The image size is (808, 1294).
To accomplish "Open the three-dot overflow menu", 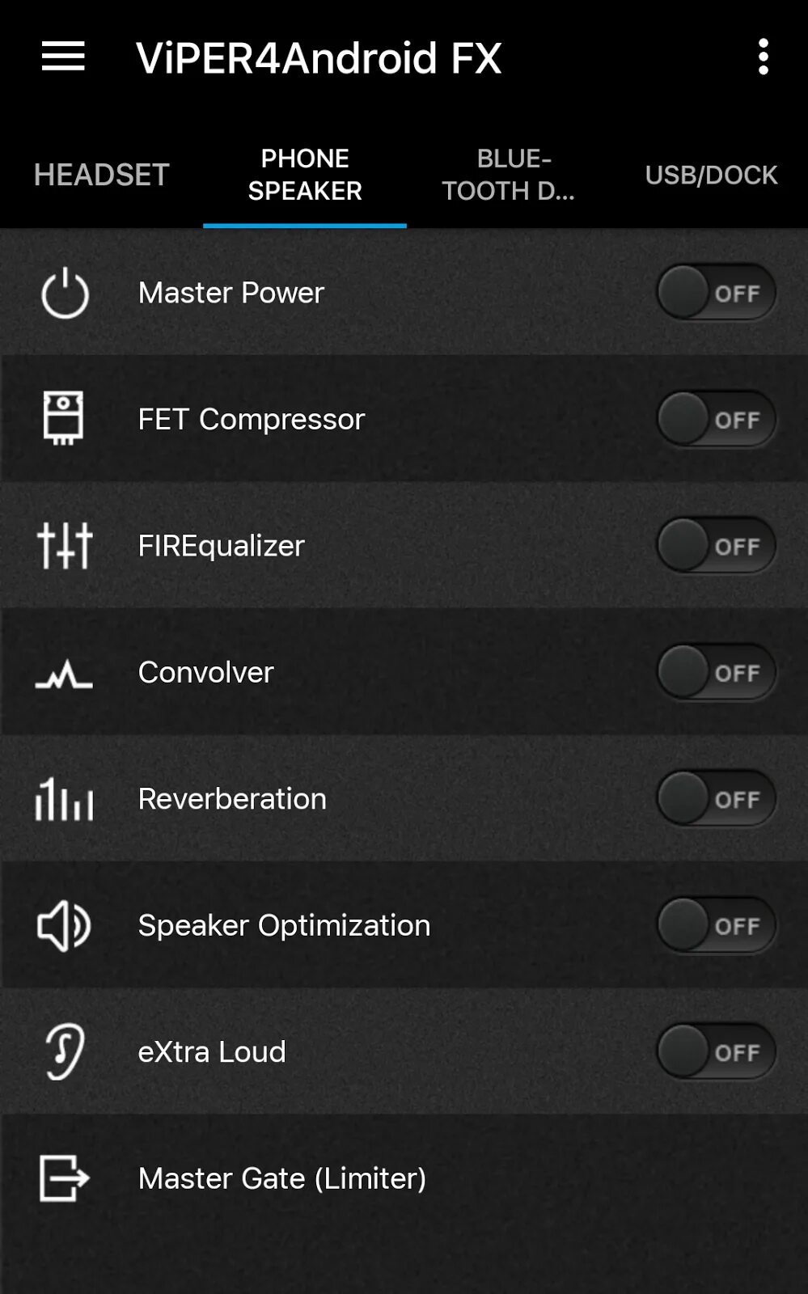I will [763, 57].
